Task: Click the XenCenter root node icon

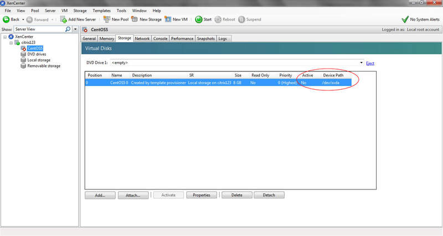Action: click(11, 37)
